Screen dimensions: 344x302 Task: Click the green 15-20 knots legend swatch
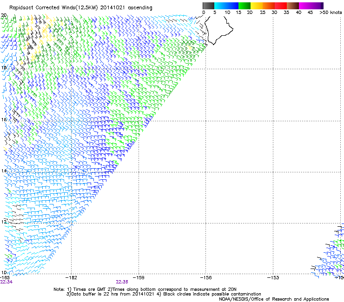[x=245, y=6]
